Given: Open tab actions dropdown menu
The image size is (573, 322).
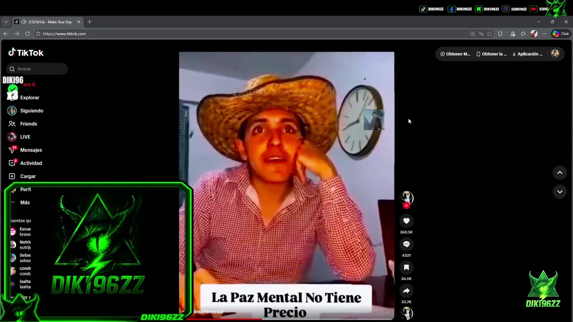Looking at the screenshot, I should [6, 21].
